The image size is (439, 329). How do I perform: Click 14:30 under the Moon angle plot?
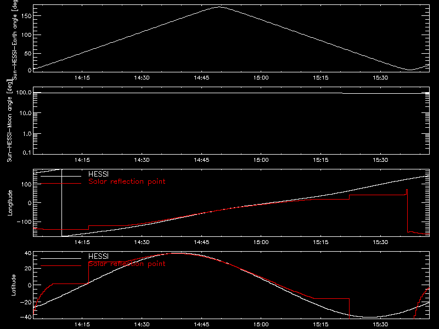(142, 160)
